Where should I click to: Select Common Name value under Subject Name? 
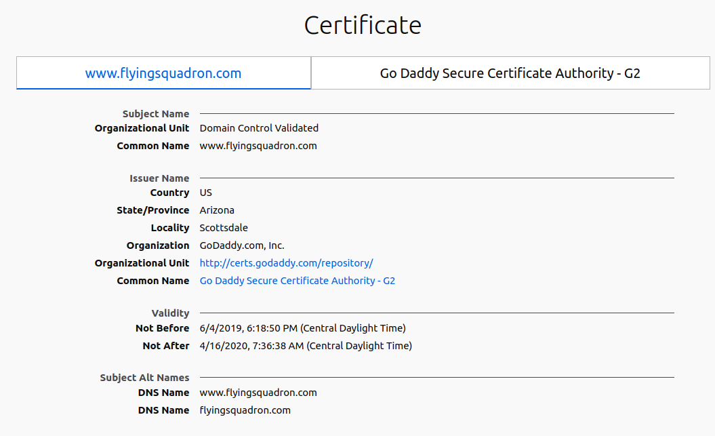(258, 146)
